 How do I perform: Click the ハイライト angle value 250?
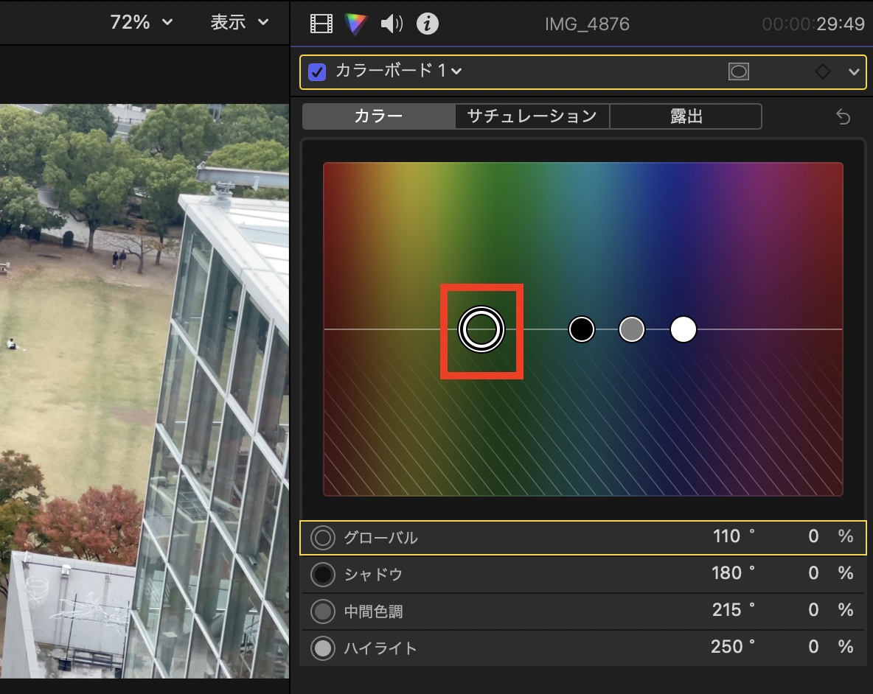click(x=726, y=647)
